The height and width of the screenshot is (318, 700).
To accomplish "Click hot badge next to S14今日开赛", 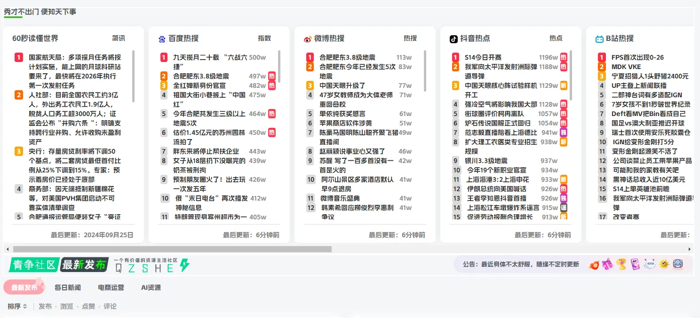I will [564, 57].
